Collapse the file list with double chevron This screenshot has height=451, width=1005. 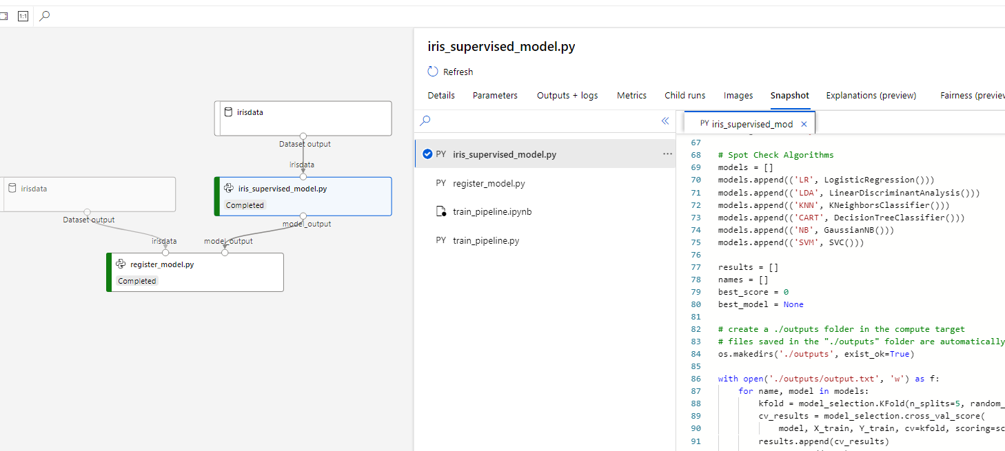click(x=665, y=120)
